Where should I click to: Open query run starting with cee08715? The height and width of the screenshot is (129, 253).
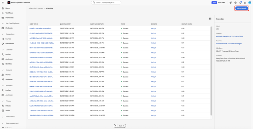41,96
